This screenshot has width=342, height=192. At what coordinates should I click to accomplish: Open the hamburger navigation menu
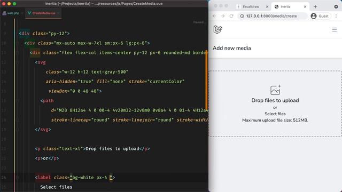pyautogui.click(x=335, y=30)
